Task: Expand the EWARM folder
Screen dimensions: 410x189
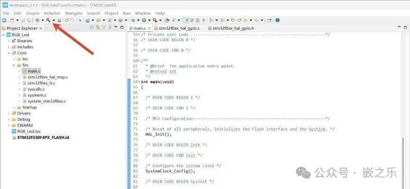Action: [9, 126]
